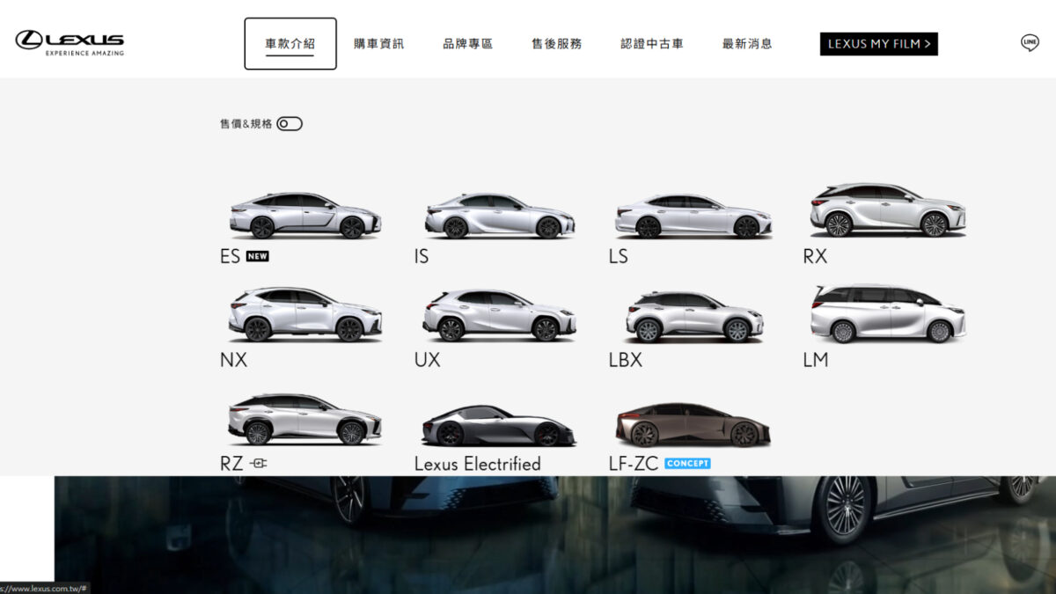1056x594 pixels.
Task: Click the NX model name
Action: (233, 360)
